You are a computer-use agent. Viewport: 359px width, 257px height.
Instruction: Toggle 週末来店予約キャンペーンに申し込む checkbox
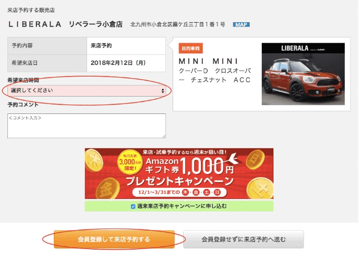(x=133, y=206)
